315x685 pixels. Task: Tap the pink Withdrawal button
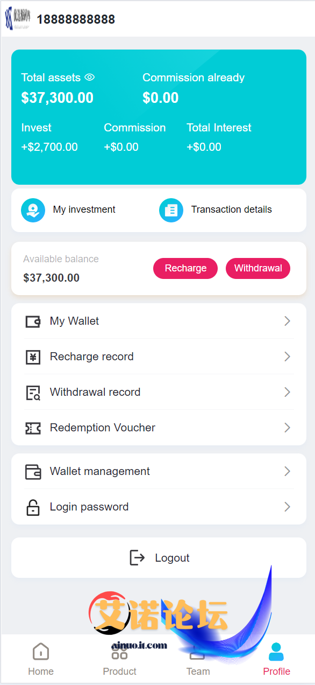coord(258,269)
